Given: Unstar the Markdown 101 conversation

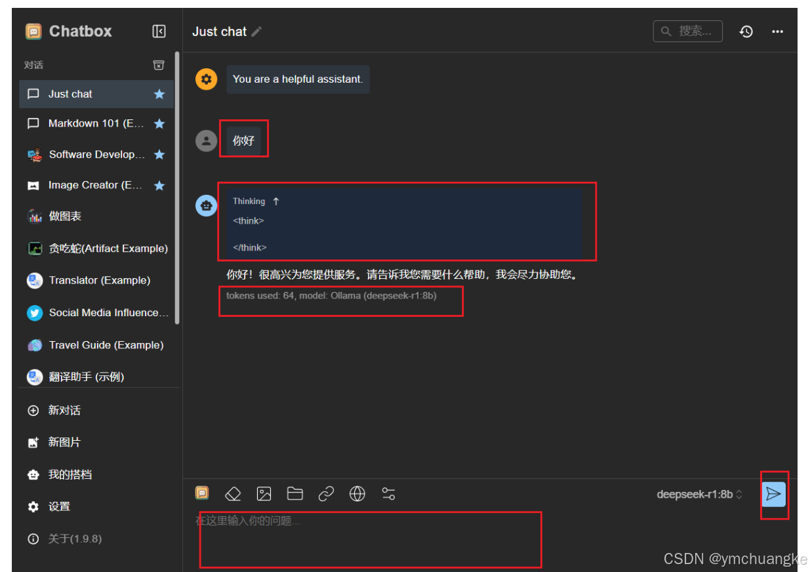Looking at the screenshot, I should pyautogui.click(x=159, y=123).
